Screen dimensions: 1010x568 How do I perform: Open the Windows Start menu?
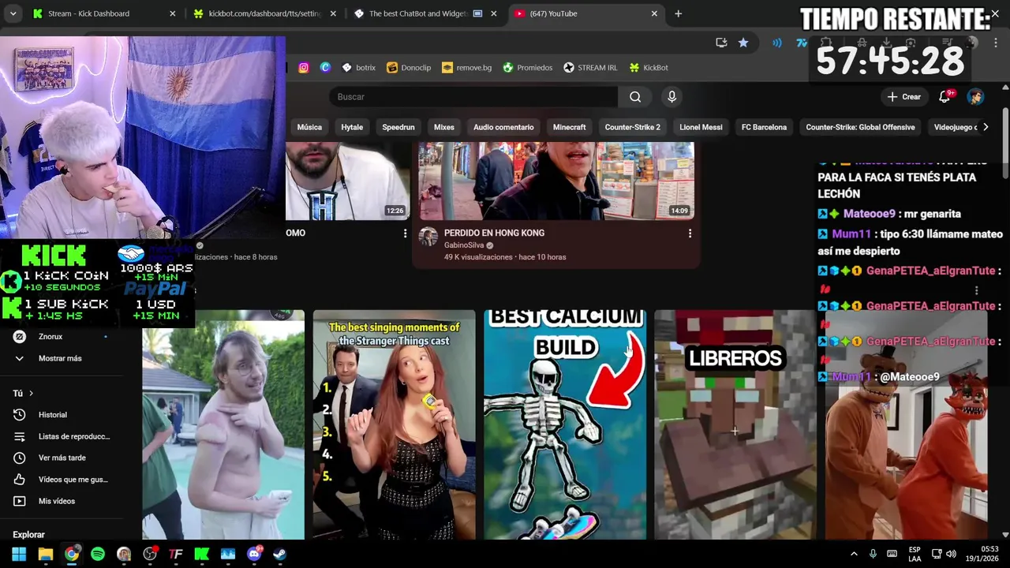19,554
